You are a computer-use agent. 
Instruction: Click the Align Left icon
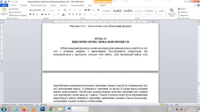[70, 14]
